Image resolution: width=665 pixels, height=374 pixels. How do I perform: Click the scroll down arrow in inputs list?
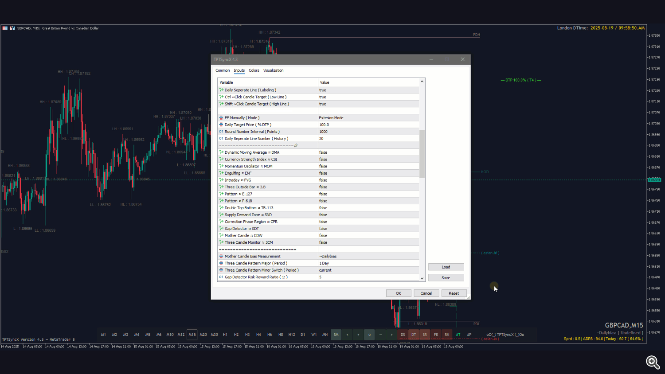(x=422, y=278)
